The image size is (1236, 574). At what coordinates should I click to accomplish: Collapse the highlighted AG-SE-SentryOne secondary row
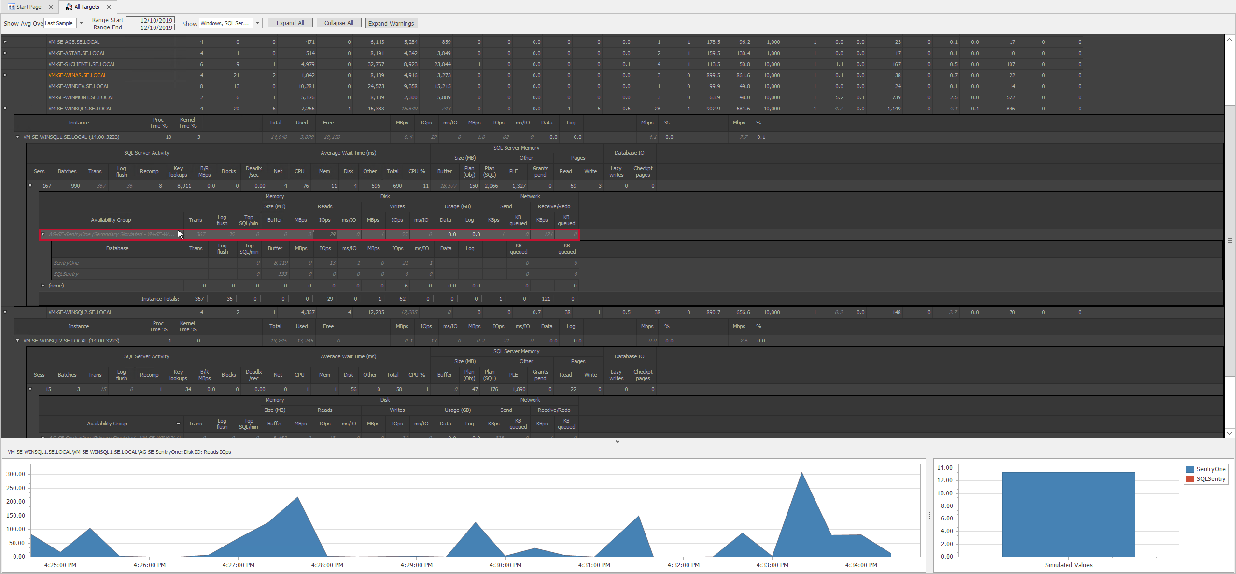(42, 234)
